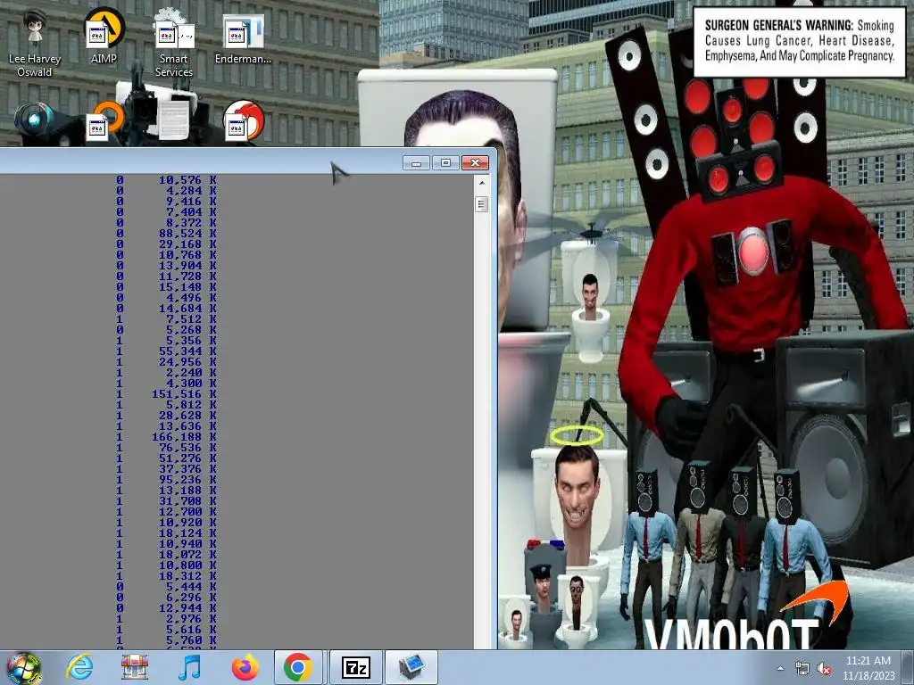This screenshot has height=685, width=914.
Task: Select the blue glowing orb desktop icon
Action: point(35,120)
